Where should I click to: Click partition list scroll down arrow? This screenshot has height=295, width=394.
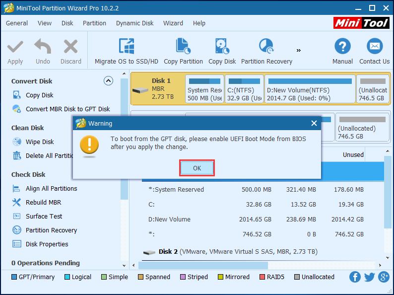point(387,258)
